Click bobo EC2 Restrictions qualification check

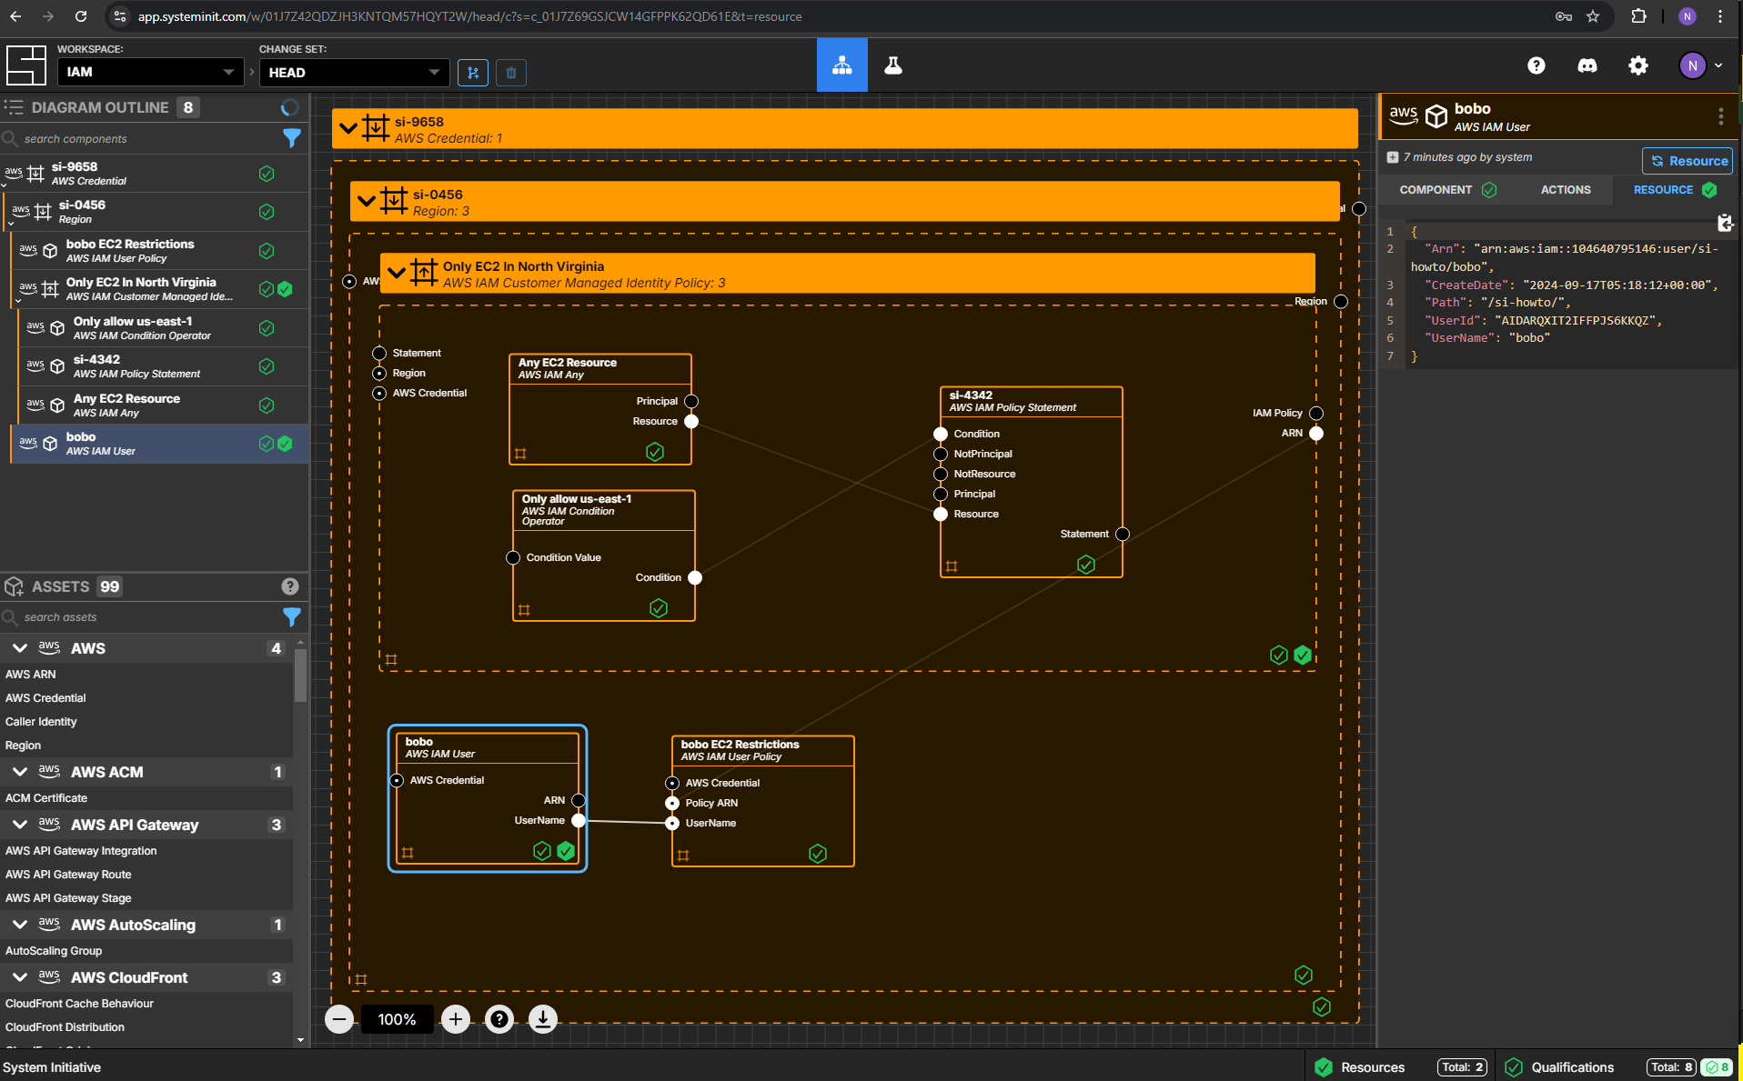[818, 853]
